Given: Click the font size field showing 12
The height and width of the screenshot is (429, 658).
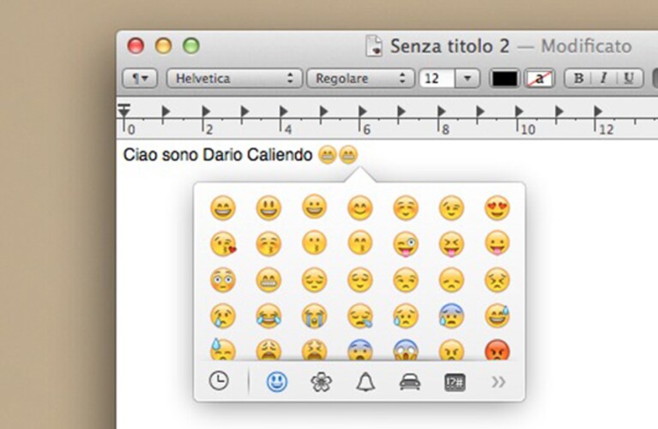Looking at the screenshot, I should tap(436, 78).
